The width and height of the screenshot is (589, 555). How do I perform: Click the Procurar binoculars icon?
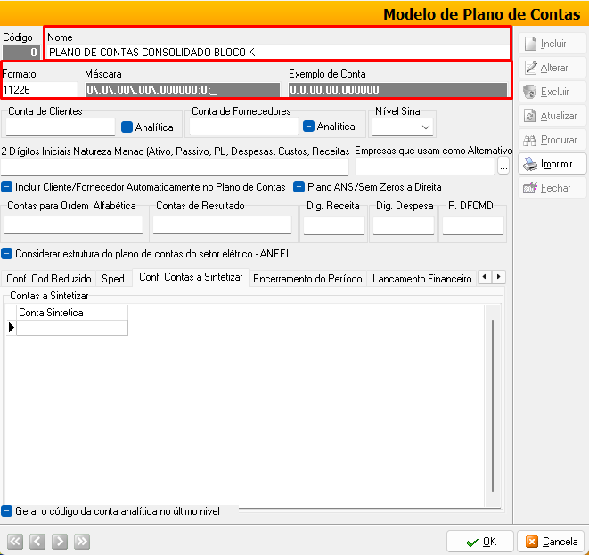pyautogui.click(x=529, y=140)
